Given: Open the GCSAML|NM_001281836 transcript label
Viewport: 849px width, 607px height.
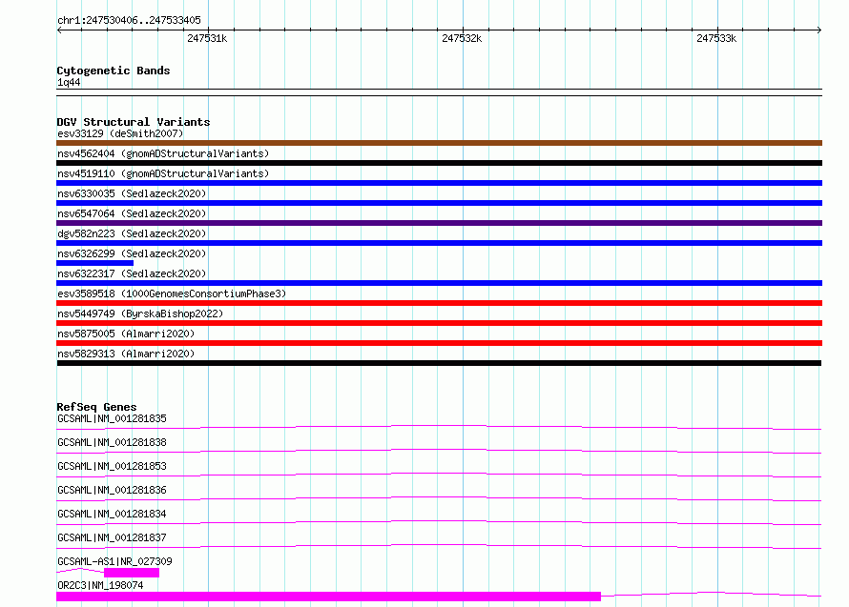Looking at the screenshot, I should pyautogui.click(x=112, y=490).
